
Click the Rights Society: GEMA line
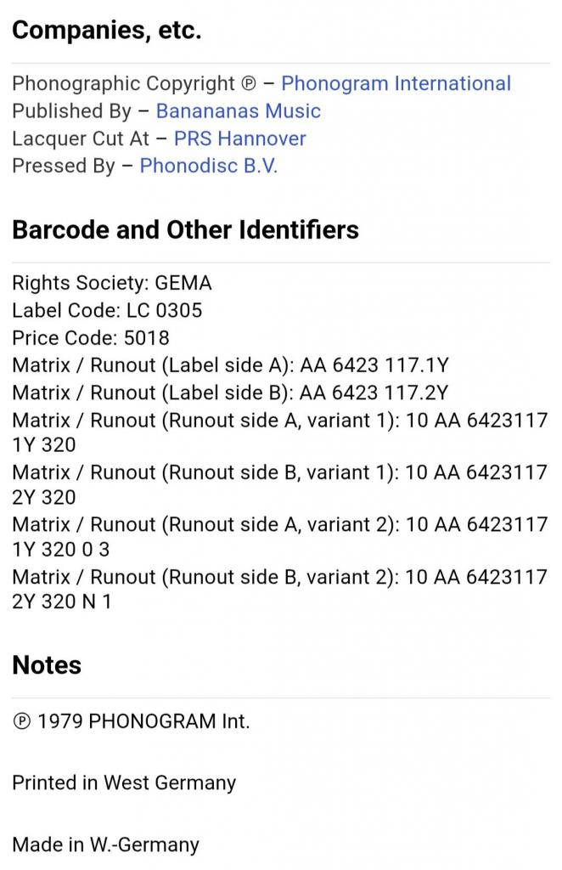click(112, 283)
